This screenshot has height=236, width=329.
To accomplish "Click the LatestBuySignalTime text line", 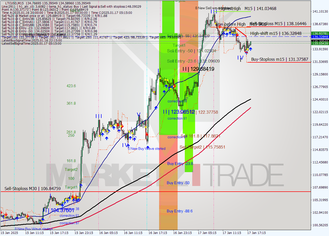I will (x=32, y=40).
